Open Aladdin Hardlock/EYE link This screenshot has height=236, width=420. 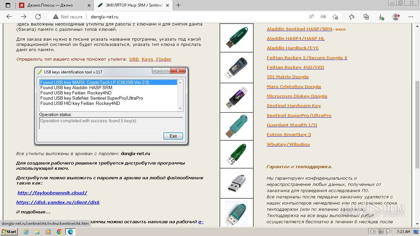[x=293, y=48]
